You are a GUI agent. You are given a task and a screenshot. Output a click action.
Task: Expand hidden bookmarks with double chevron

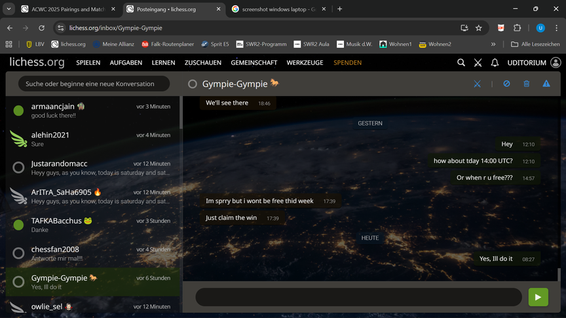pyautogui.click(x=493, y=44)
